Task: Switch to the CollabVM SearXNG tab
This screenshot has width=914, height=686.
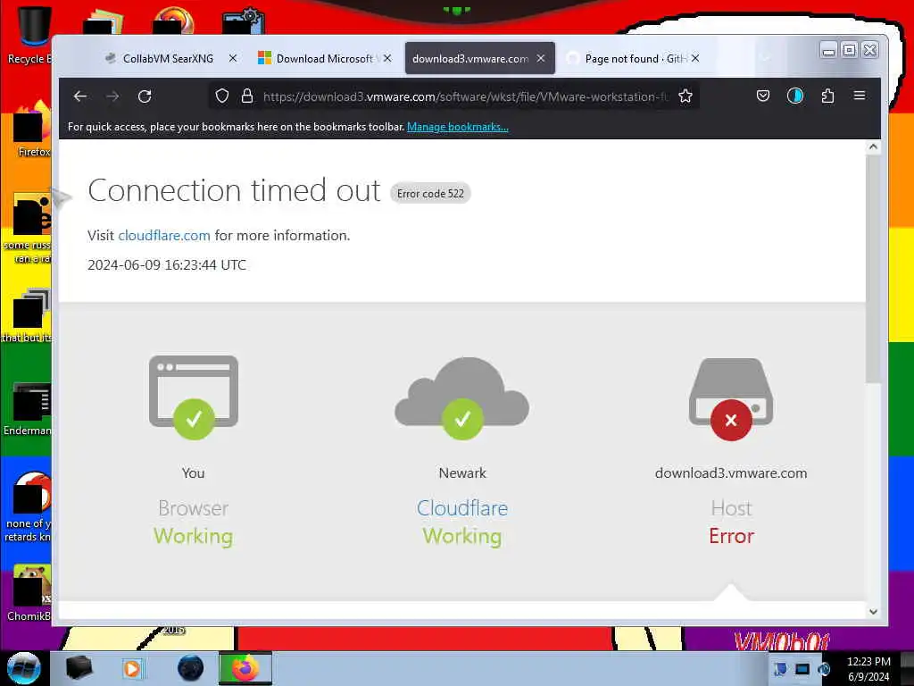Action: click(x=168, y=58)
